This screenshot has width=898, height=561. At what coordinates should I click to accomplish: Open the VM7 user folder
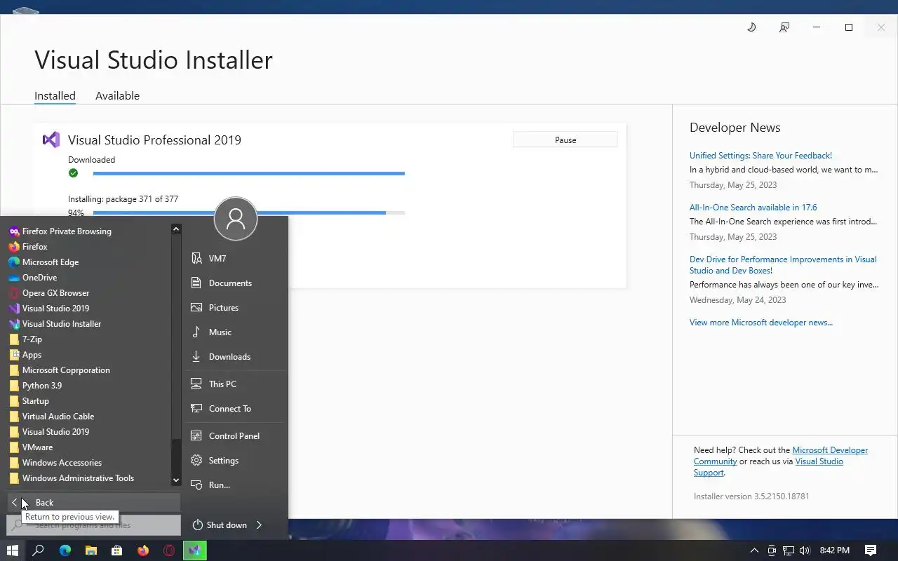pyautogui.click(x=235, y=259)
